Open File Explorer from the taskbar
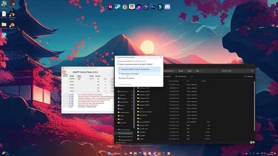278x156 pixels. point(135,153)
